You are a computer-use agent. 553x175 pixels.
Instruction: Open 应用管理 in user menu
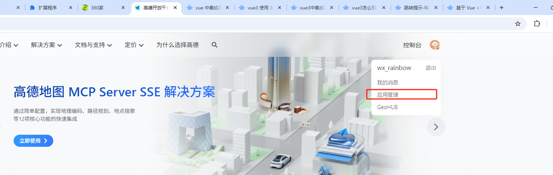[x=388, y=95]
